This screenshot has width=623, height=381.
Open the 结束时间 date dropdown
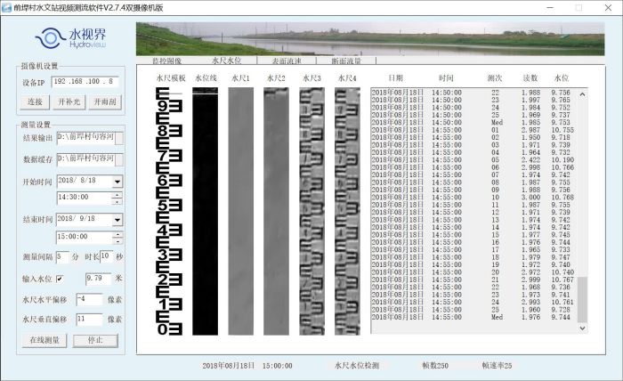click(x=117, y=219)
